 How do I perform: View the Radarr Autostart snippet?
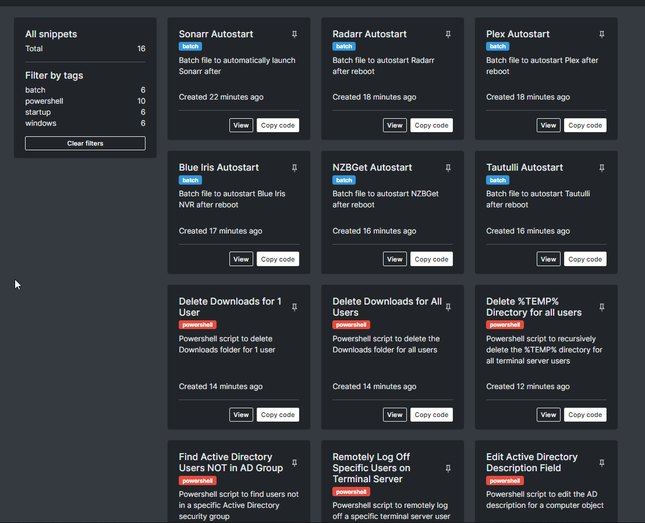point(395,125)
